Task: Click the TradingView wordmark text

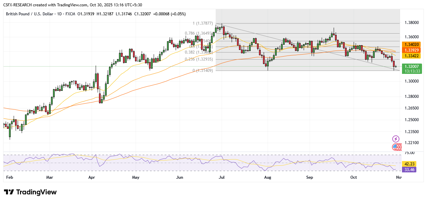Action: tap(36, 192)
